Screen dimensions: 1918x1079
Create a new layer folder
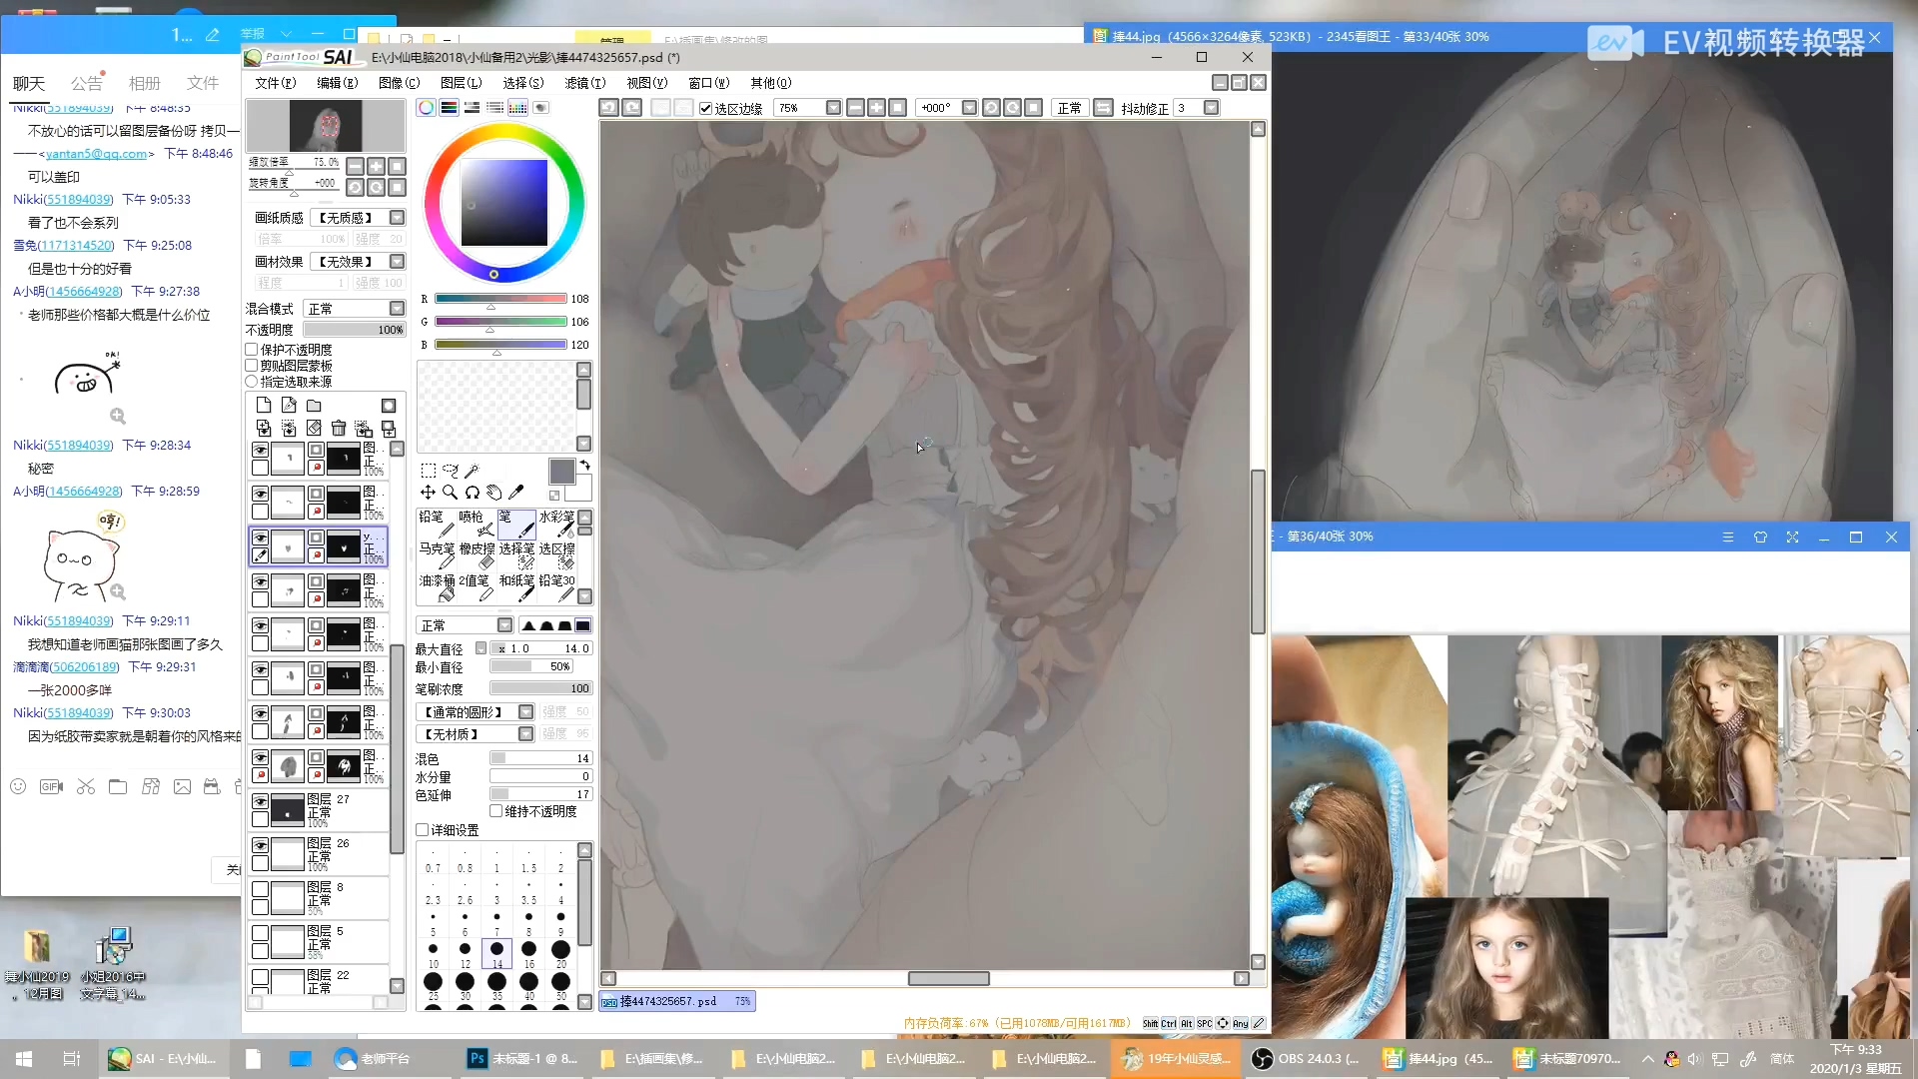tap(314, 405)
